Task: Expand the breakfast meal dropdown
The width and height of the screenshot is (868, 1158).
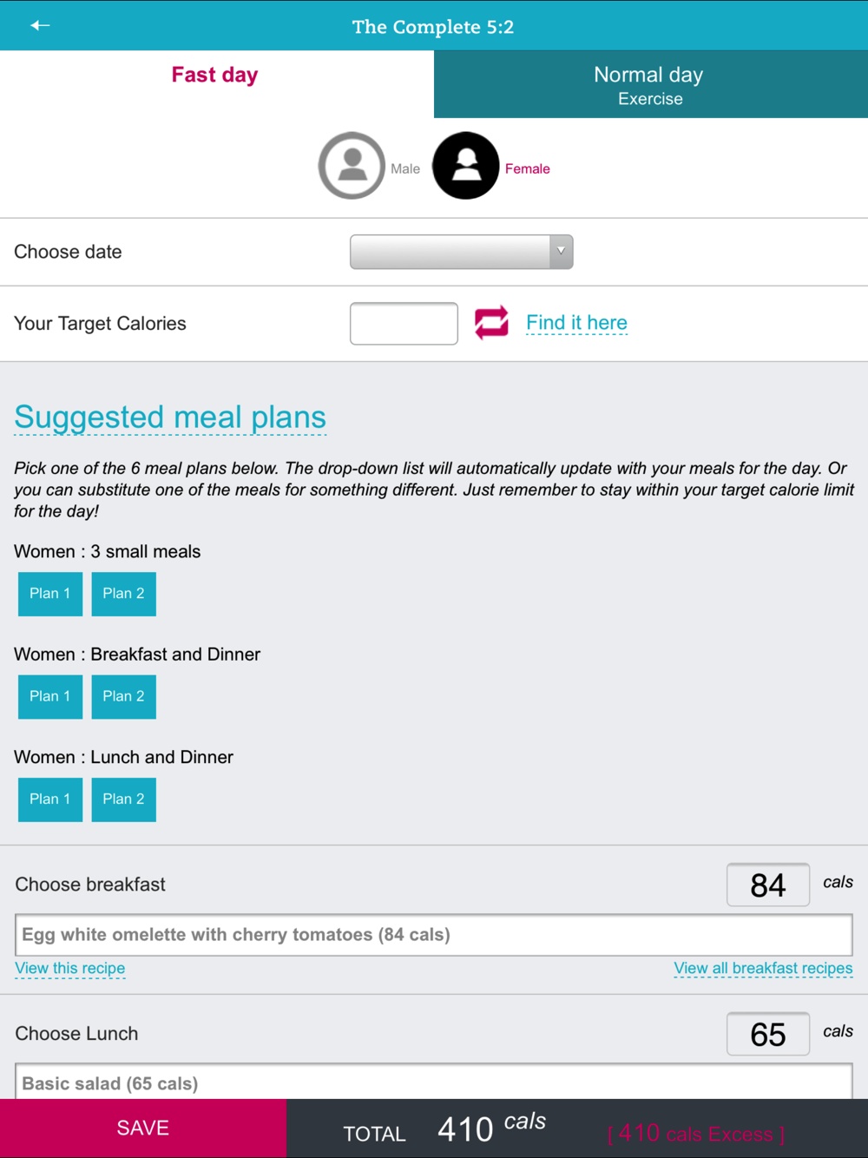Action: click(433, 935)
